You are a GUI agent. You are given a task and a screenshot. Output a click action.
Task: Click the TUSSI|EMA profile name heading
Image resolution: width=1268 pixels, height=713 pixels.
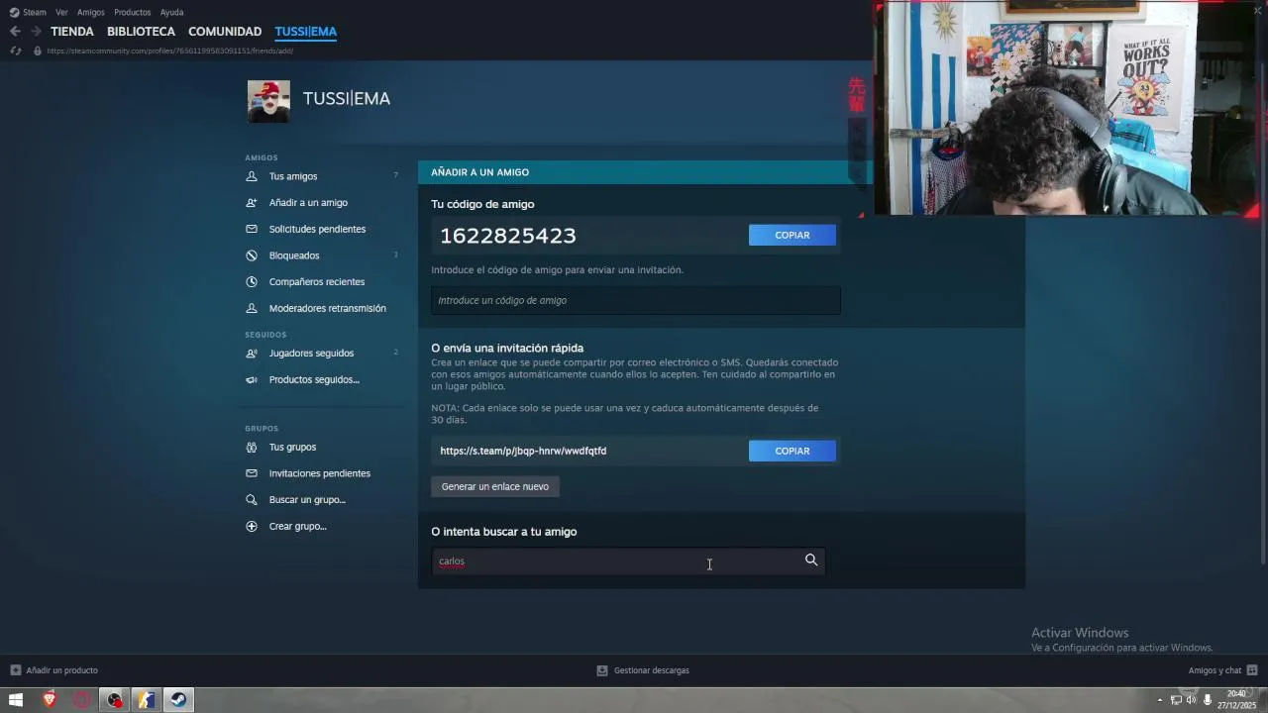pos(347,99)
